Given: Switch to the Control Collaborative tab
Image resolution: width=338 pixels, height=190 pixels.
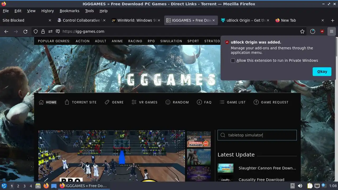Looking at the screenshot, I should coord(81,20).
